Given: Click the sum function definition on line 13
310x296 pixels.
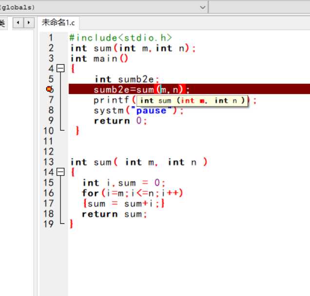Looking at the screenshot, I should point(139,162).
